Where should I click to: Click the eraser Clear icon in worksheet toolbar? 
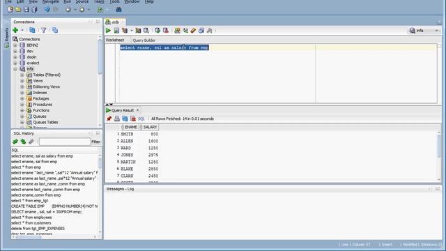point(193,31)
